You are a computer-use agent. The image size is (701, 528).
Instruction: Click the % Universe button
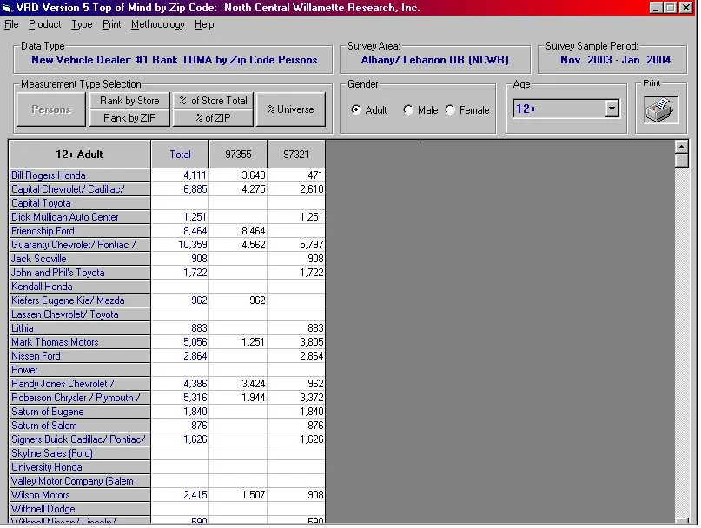point(291,109)
